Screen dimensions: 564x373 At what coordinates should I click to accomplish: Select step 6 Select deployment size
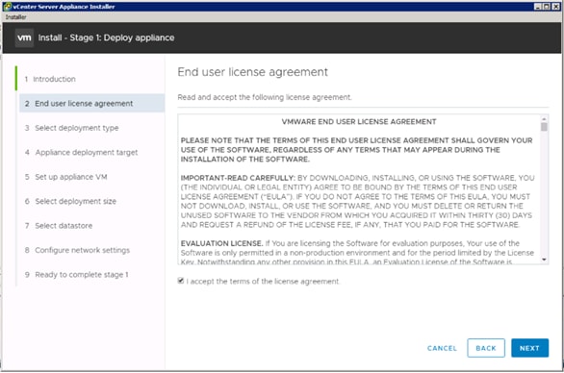[70, 201]
